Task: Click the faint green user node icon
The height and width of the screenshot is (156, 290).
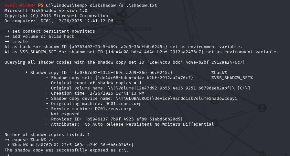Action: click(x=262, y=108)
